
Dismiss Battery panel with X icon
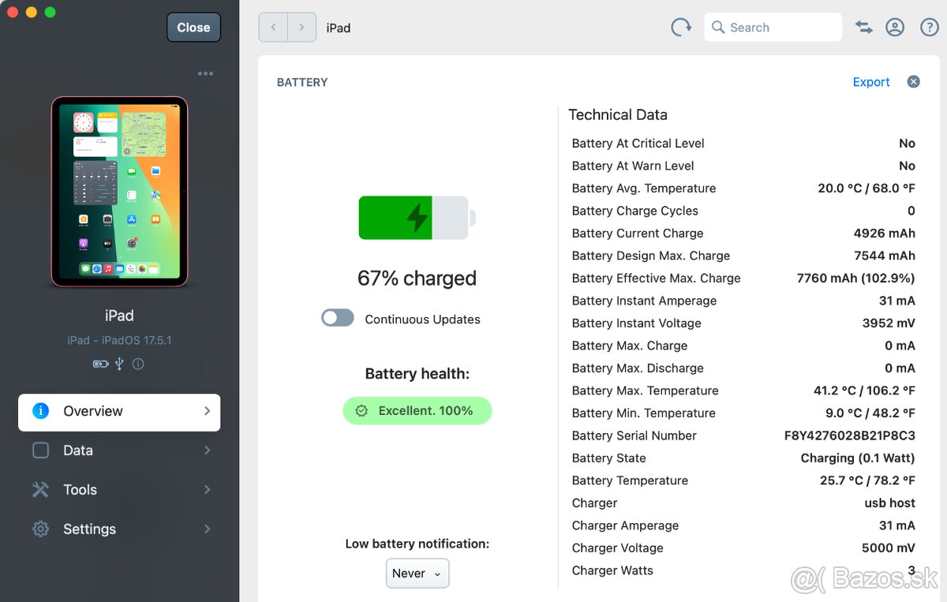[x=913, y=81]
